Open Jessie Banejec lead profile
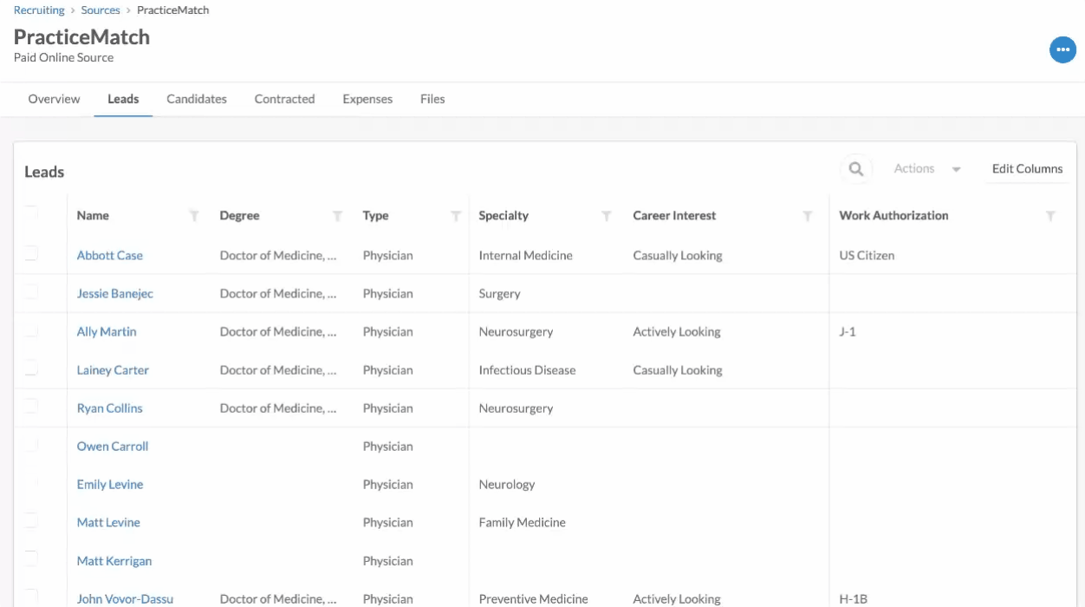The height and width of the screenshot is (607, 1085). pyautogui.click(x=114, y=294)
